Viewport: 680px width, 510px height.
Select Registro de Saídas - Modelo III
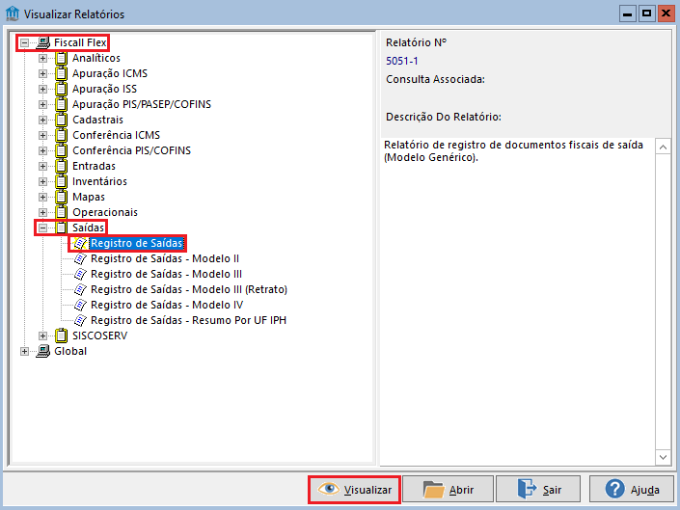tap(166, 275)
